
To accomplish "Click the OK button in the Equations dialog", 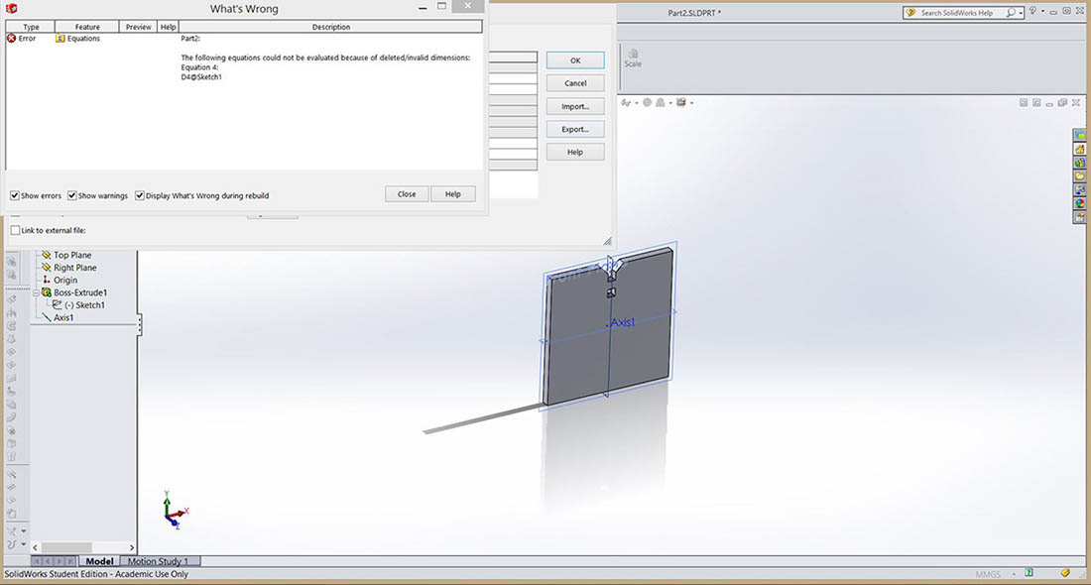I will (574, 60).
